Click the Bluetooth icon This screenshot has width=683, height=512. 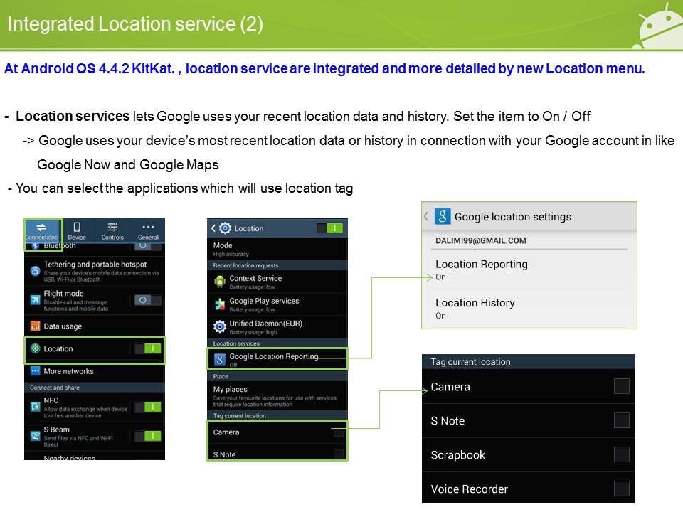point(36,247)
